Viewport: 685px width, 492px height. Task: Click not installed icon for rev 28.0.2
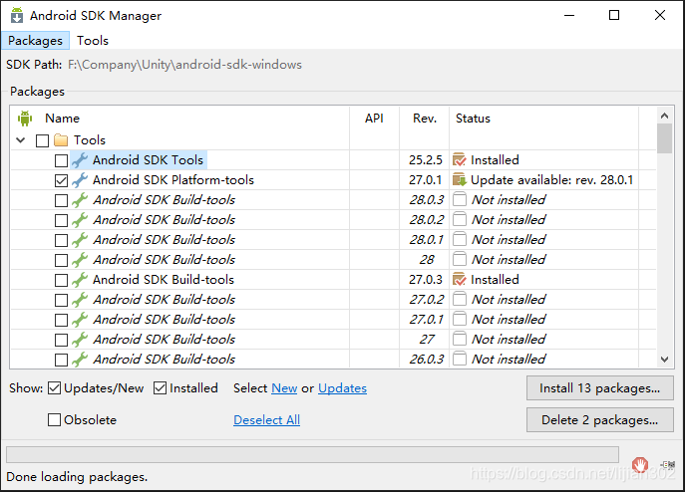459,219
